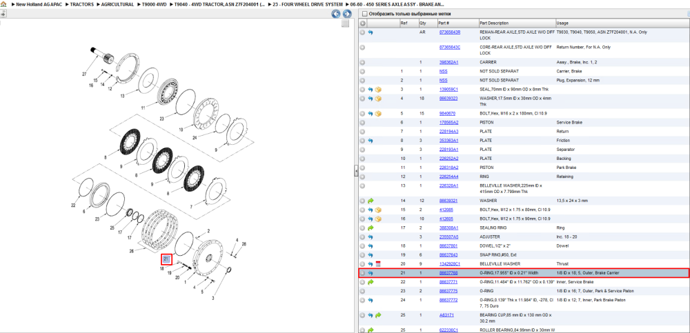Open the T9040 - 4WD TRACTOR breadcrumb

pos(219,4)
